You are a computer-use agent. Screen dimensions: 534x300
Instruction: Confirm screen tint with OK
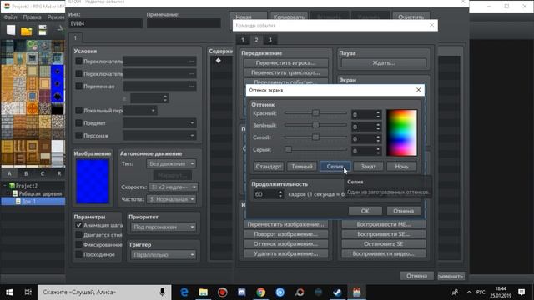pyautogui.click(x=365, y=211)
